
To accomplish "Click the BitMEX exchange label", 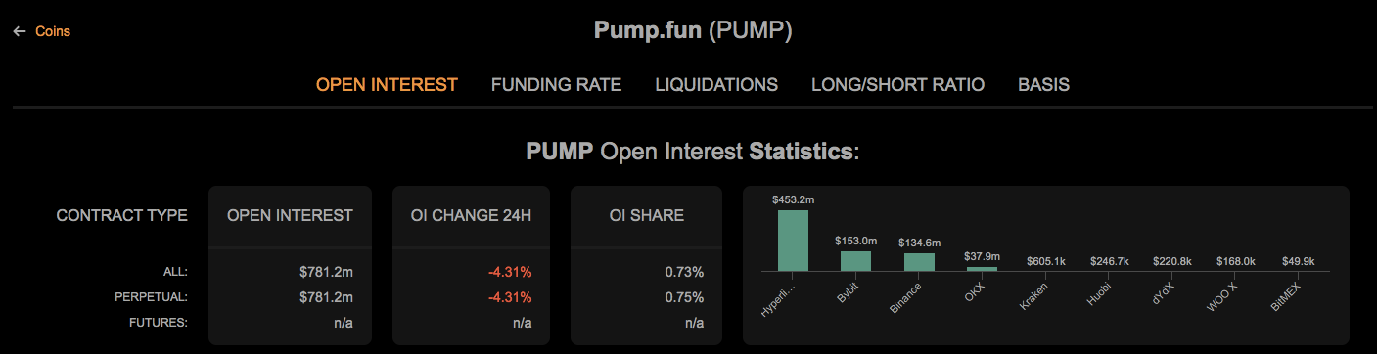I will pyautogui.click(x=1285, y=296).
